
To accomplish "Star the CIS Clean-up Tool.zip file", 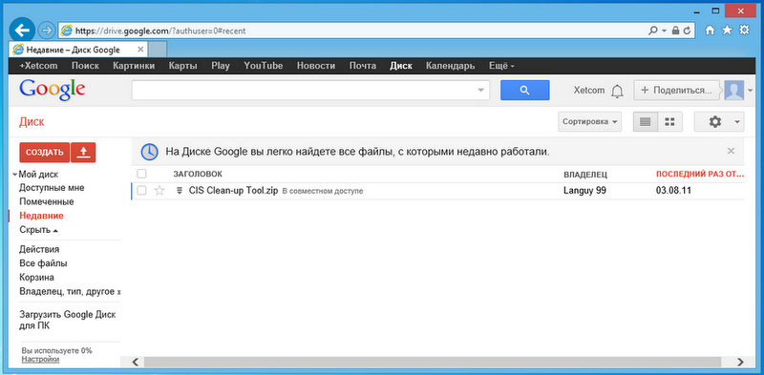I will click(x=159, y=191).
